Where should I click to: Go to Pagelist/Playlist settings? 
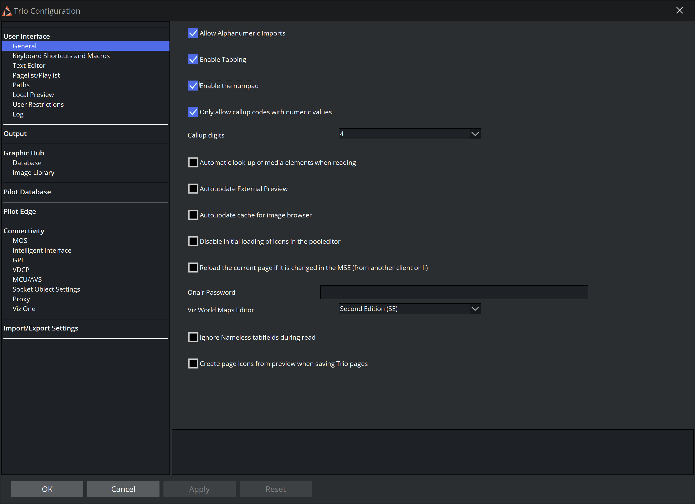36,75
